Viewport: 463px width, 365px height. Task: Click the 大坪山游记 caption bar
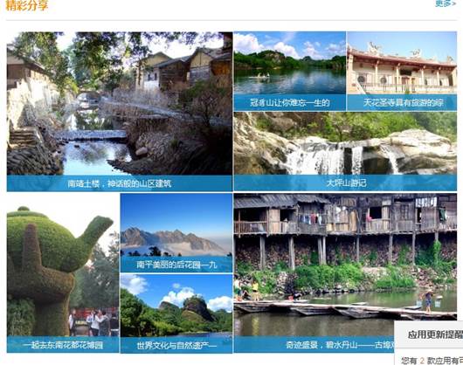345,183
